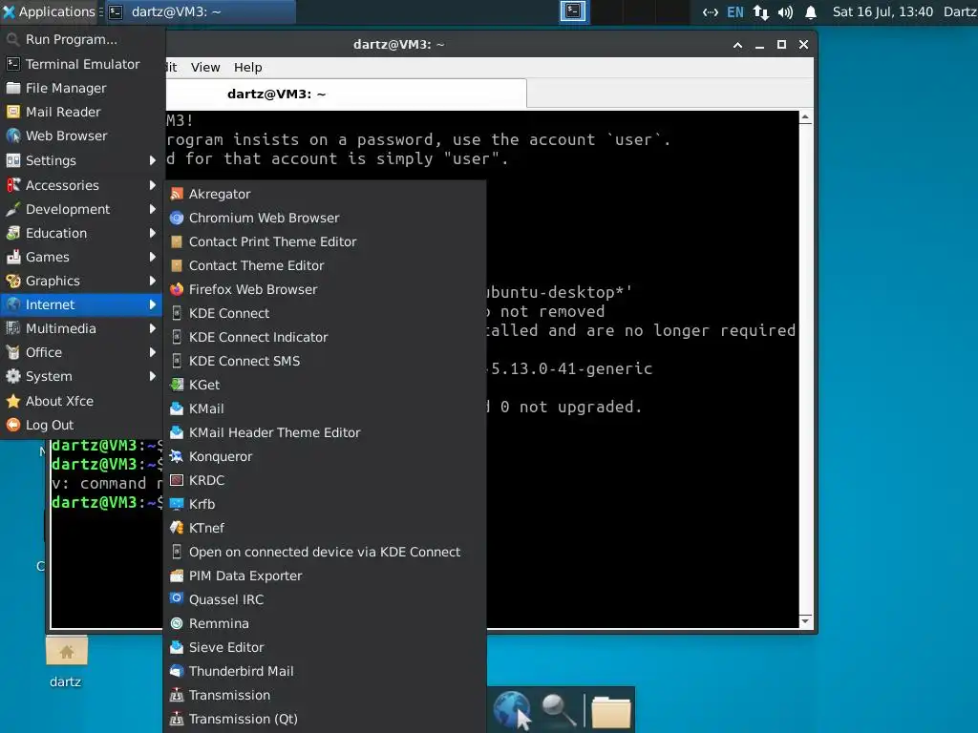Open Transmission torrent client
978x733 pixels.
pyautogui.click(x=325, y=696)
